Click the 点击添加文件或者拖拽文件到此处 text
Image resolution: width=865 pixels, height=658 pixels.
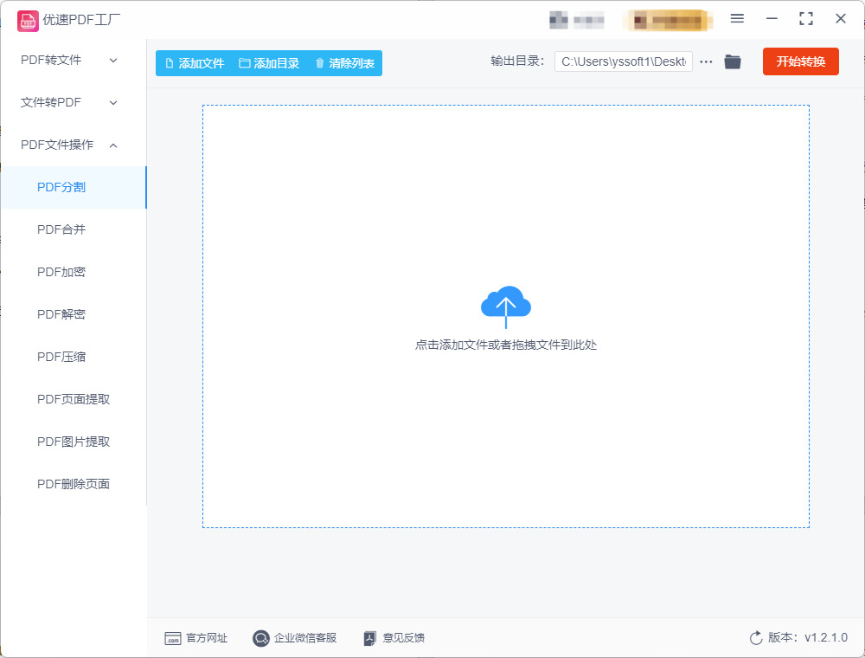point(506,345)
